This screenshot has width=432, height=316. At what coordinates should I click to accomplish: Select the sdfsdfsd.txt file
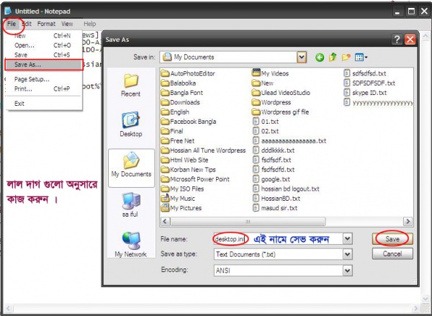pos(365,73)
